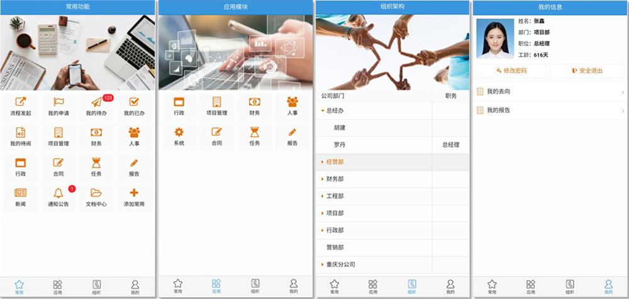The height and width of the screenshot is (299, 629).
Task: Open 行政 in the 常用功能 screen
Action: click(x=21, y=167)
